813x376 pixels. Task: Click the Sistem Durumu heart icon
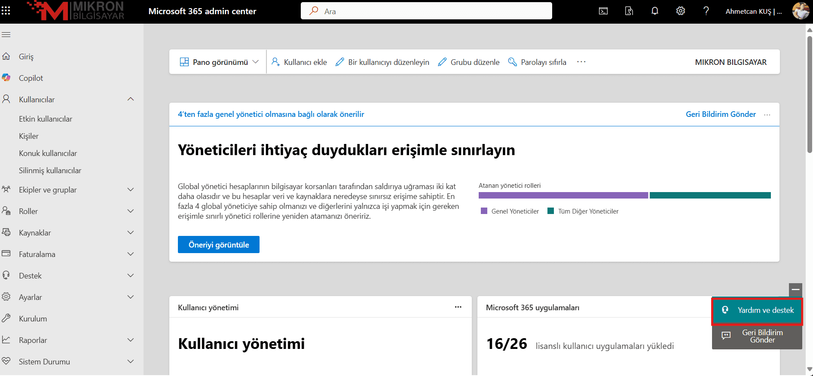click(x=6, y=361)
